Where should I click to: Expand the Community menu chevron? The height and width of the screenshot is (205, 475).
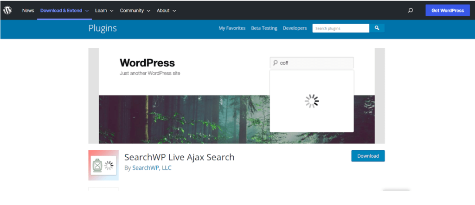(x=148, y=11)
